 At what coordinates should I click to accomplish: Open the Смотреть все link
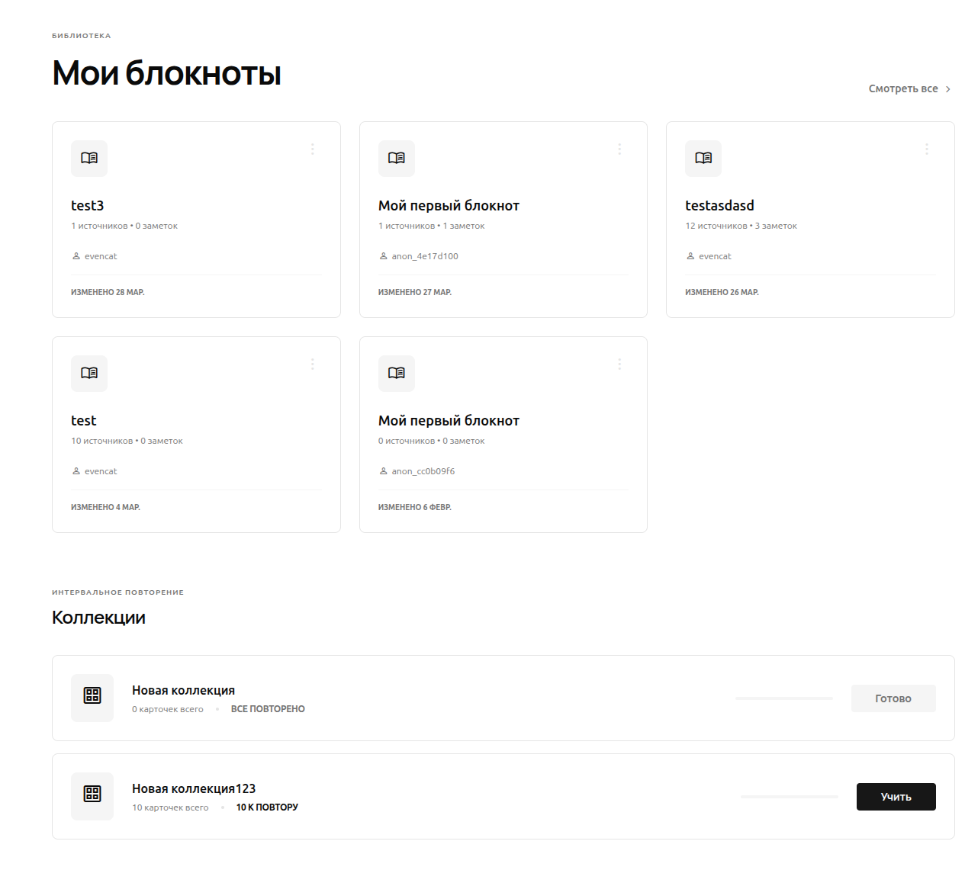click(x=909, y=88)
